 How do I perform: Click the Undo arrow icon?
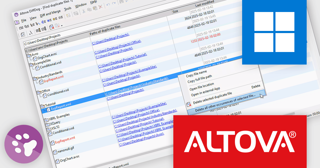pos(108,5)
